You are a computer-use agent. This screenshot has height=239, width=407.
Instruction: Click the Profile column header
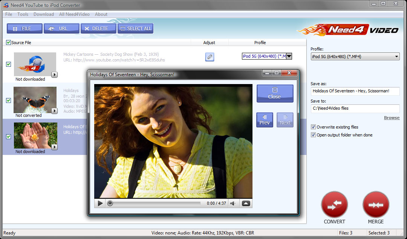[260, 43]
